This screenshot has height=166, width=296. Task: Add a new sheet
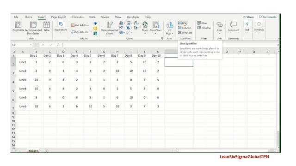46,151
